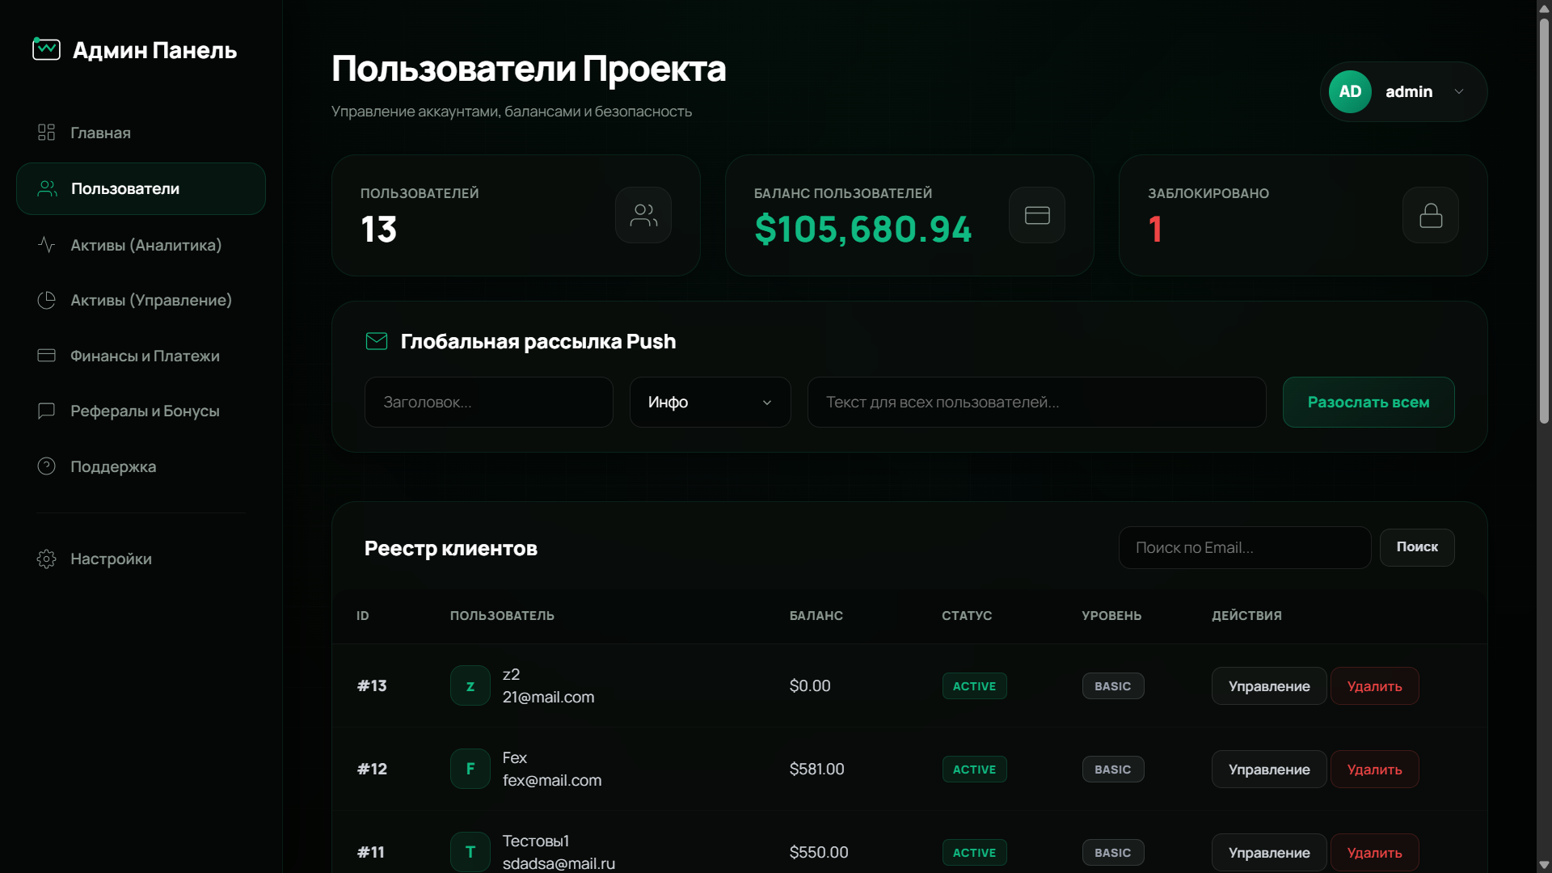The image size is (1552, 873).
Task: Click the BASIC badge for user Fex
Action: [1113, 770]
